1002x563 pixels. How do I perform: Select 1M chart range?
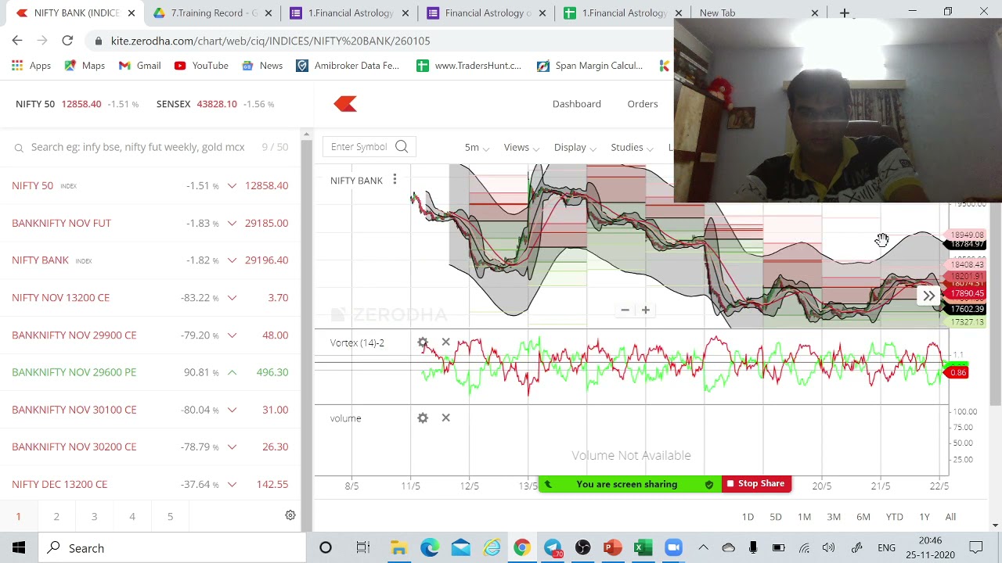click(x=804, y=517)
